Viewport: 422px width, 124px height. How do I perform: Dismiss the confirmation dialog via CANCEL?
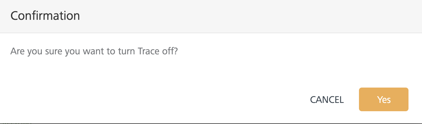pyautogui.click(x=327, y=99)
